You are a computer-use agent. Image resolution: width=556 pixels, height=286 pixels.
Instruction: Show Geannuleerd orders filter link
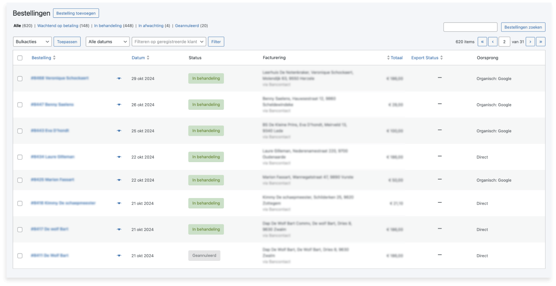[187, 26]
